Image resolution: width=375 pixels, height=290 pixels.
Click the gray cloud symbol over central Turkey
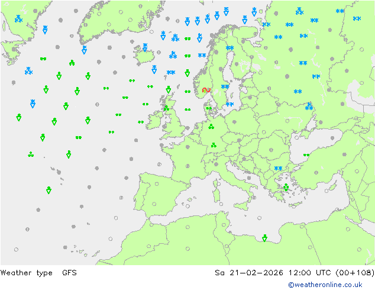316,172
